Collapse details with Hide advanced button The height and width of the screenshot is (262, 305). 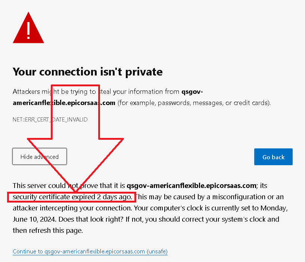40,157
